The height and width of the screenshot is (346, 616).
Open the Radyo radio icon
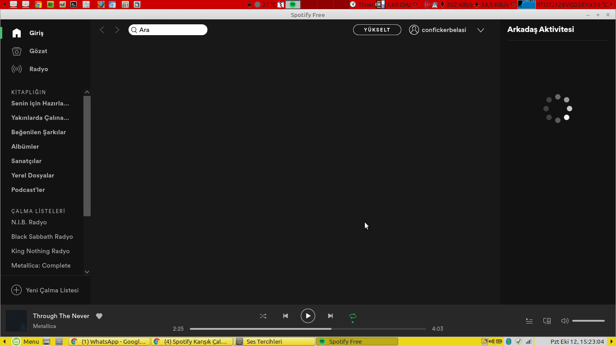pos(17,69)
